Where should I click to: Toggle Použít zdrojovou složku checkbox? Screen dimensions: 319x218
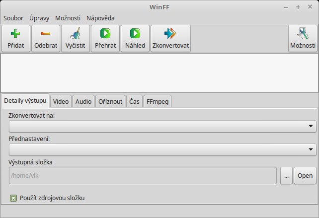pos(13,199)
